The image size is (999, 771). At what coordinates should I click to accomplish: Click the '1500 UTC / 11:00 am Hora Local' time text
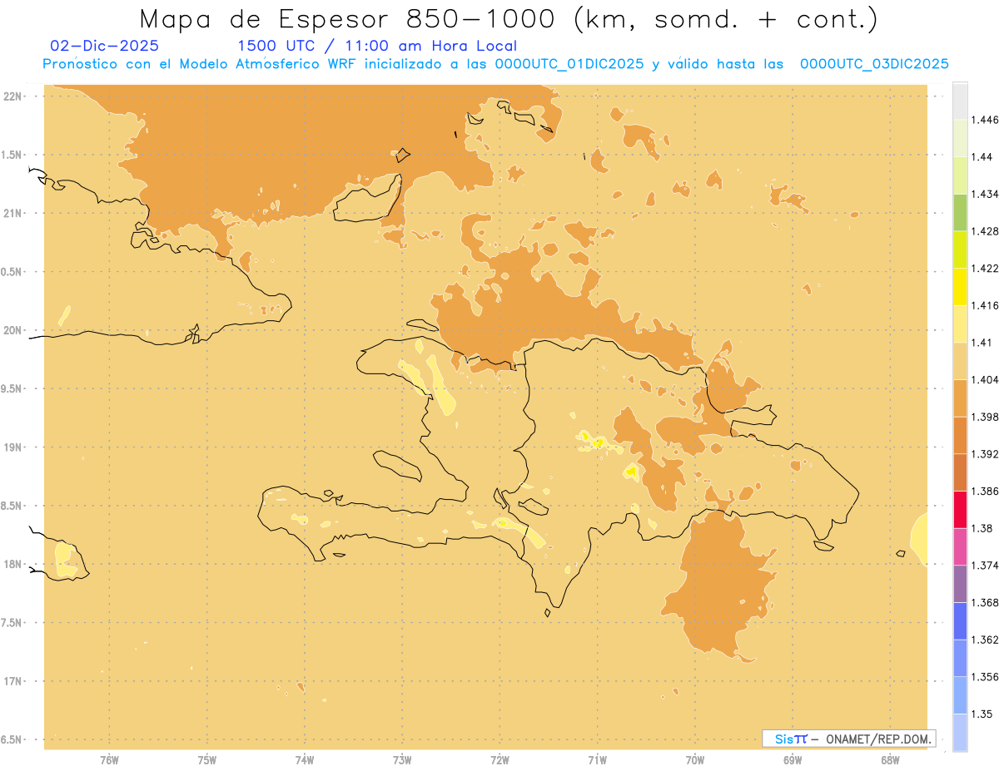point(377,47)
